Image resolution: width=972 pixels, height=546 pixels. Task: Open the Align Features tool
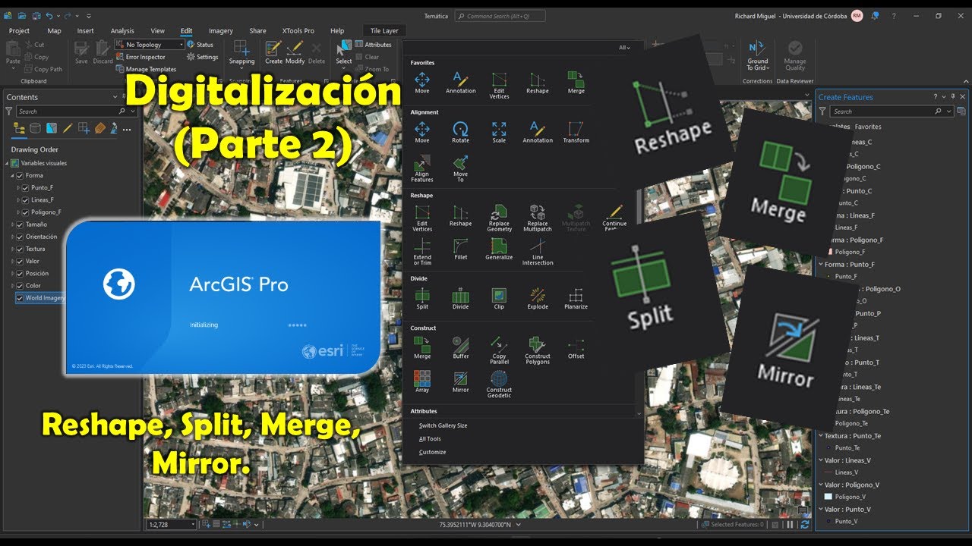coord(422,168)
